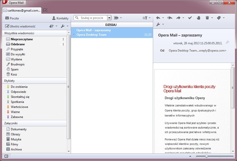Open the message wrench dropdown arrow
The width and height of the screenshot is (237, 161).
tap(163, 24)
